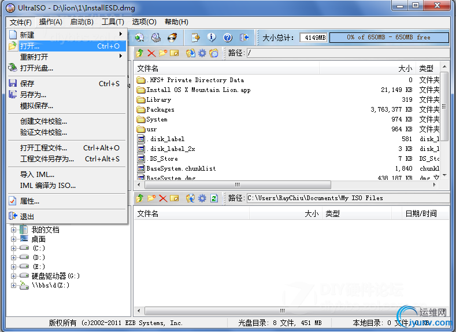Click the refresh icon in local file toolbar

[214, 198]
